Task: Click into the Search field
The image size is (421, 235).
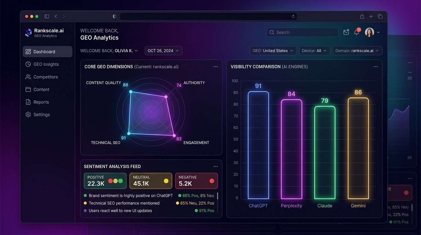Action: click(303, 32)
